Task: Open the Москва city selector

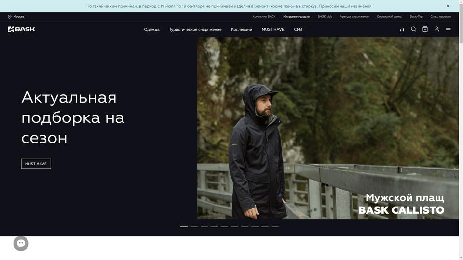Action: pos(16,17)
